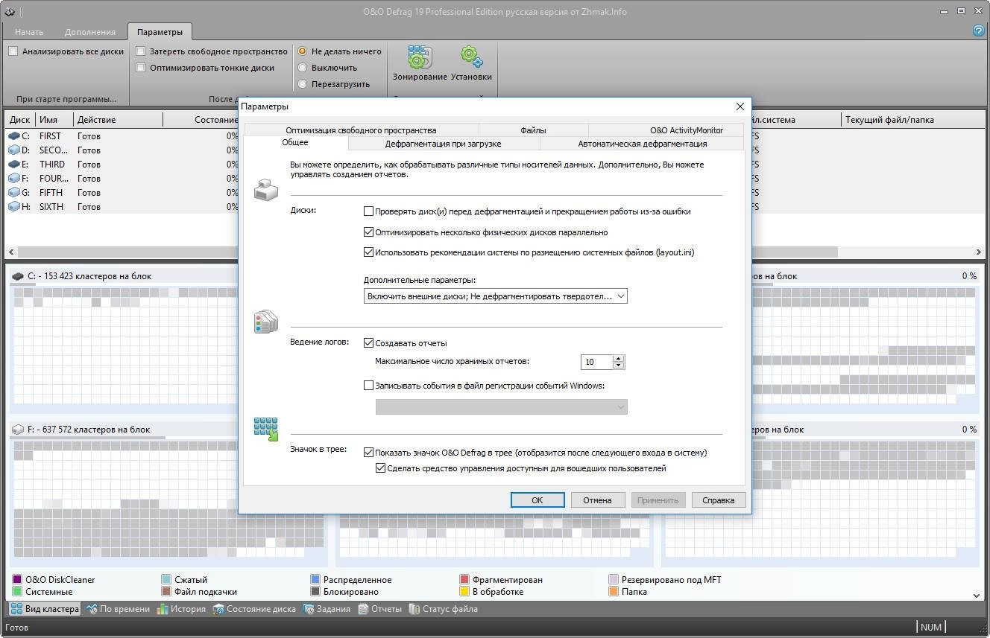Viewport: 990px width, 638px height.
Task: Uncheck Сделать средство управления доступным checkbox
Action: (381, 468)
